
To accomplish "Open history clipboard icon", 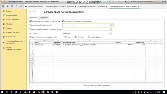I will tap(12, 7).
